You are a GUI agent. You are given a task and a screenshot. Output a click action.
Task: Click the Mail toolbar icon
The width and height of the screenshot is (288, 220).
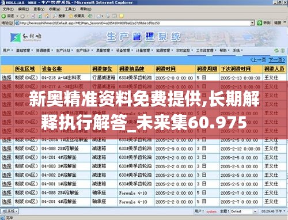coord(99,16)
